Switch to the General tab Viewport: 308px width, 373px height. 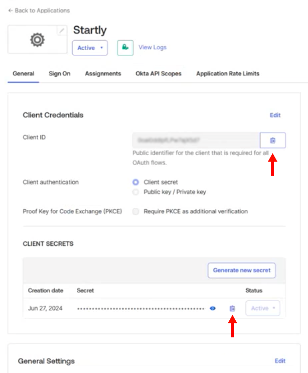coord(24,74)
